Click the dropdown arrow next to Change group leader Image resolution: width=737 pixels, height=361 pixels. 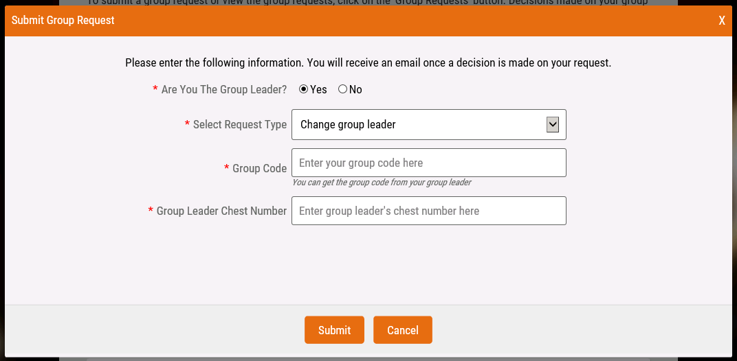(552, 124)
